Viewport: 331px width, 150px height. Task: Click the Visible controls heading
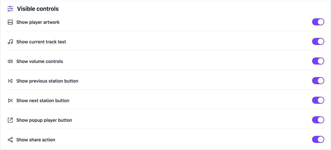point(38,9)
